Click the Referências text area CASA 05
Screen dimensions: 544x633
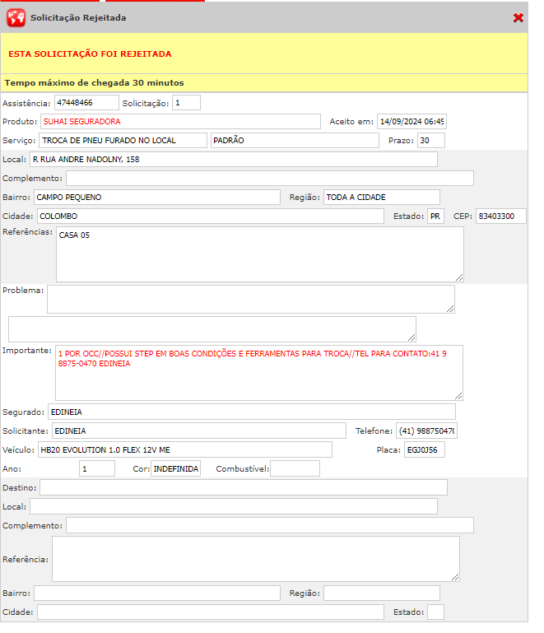(260, 254)
